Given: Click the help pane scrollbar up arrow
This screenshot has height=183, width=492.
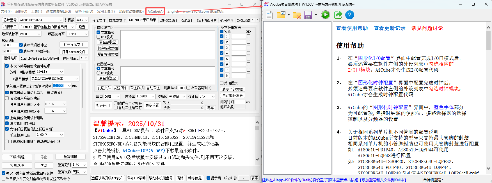Looking at the screenshot, I should [488, 28].
